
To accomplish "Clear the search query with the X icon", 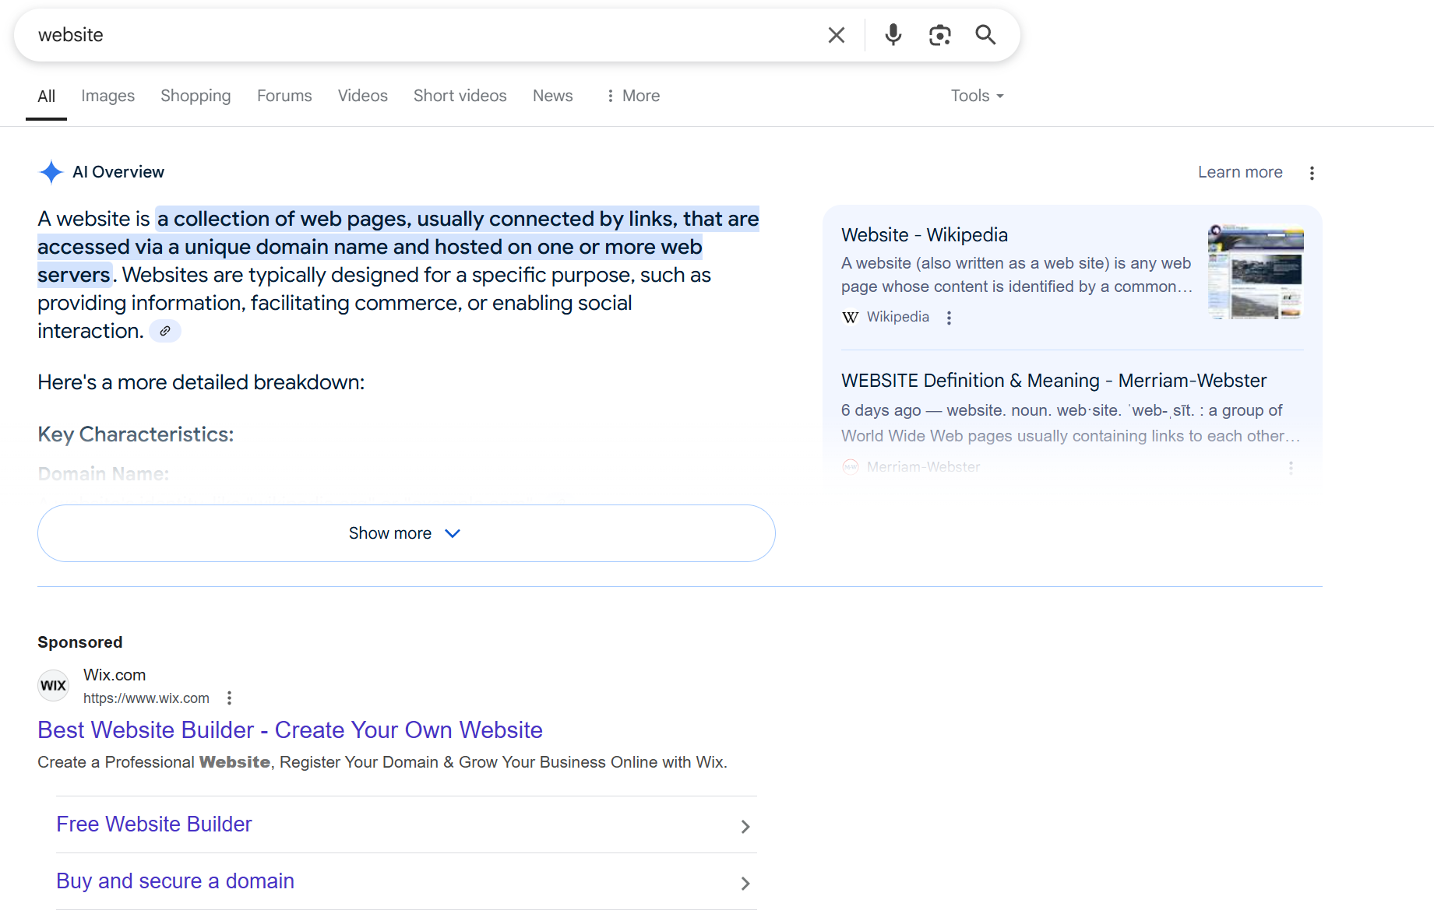I will (x=836, y=34).
